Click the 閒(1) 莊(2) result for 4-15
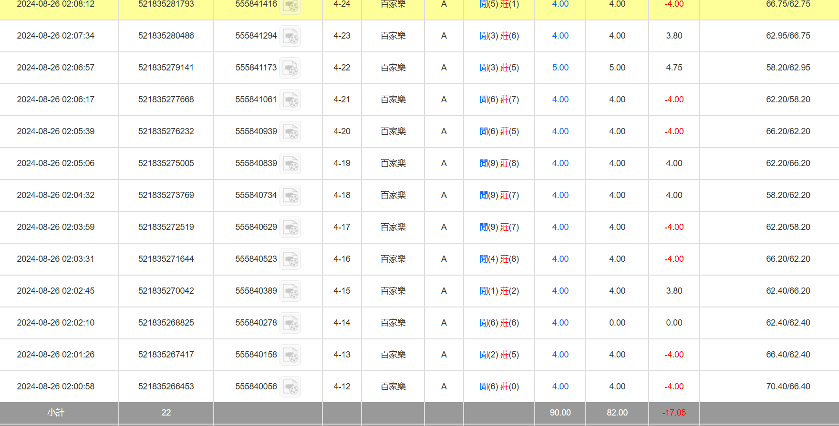839x426 pixels. coord(499,291)
